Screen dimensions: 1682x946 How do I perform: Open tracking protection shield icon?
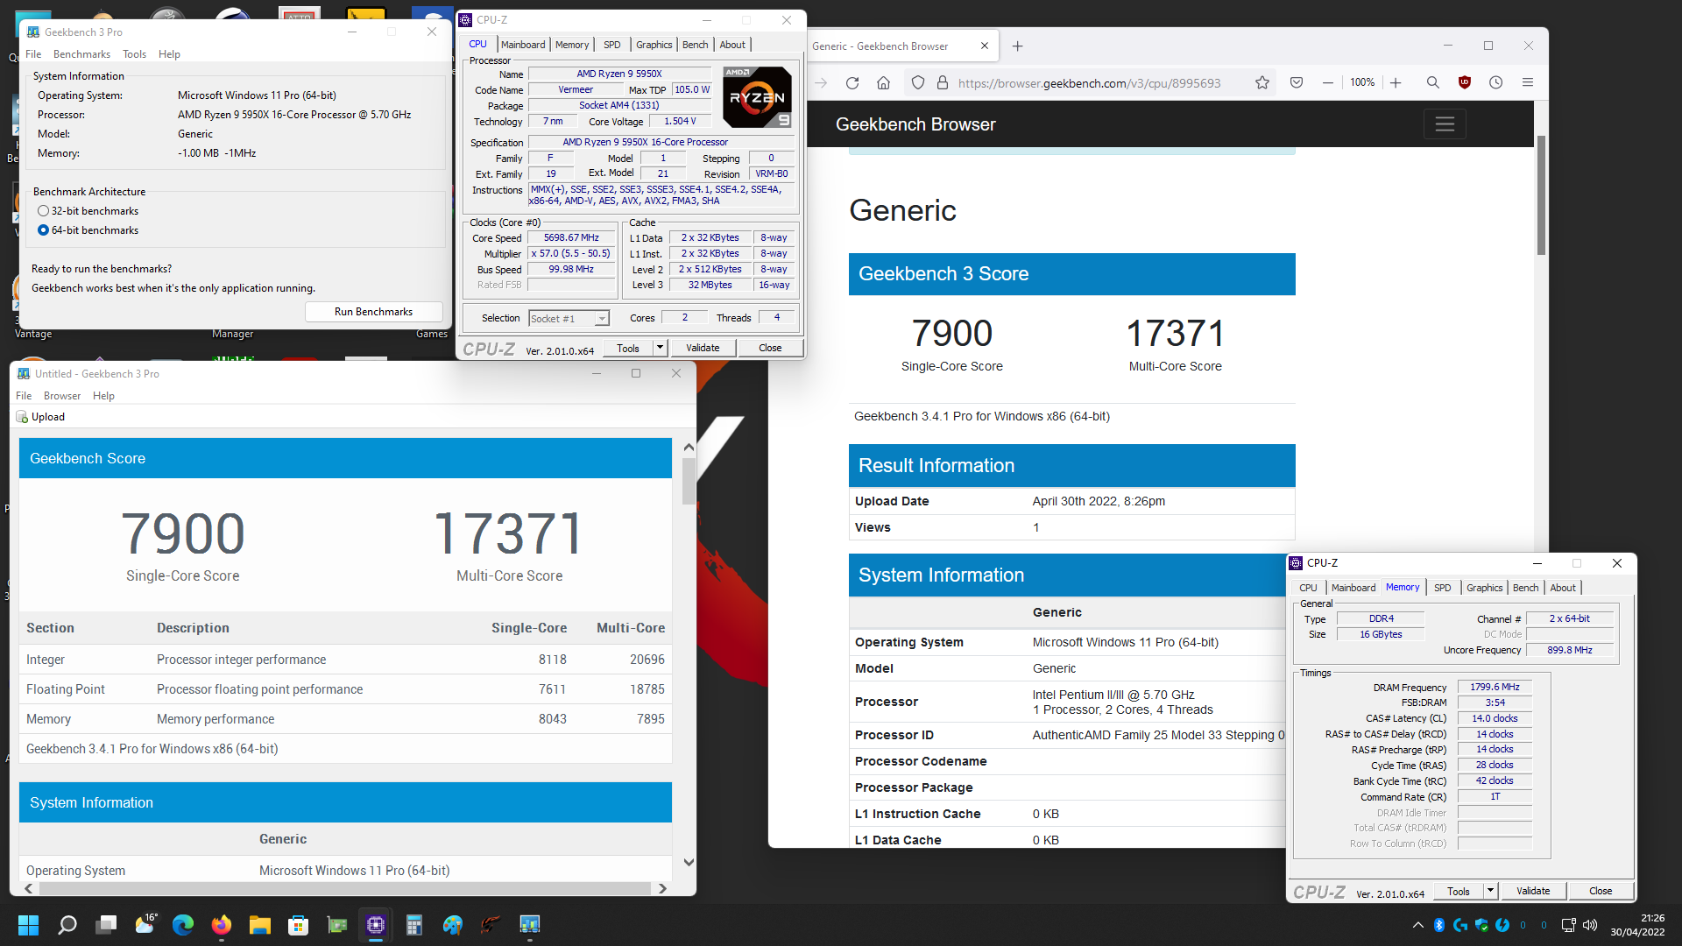pyautogui.click(x=917, y=82)
